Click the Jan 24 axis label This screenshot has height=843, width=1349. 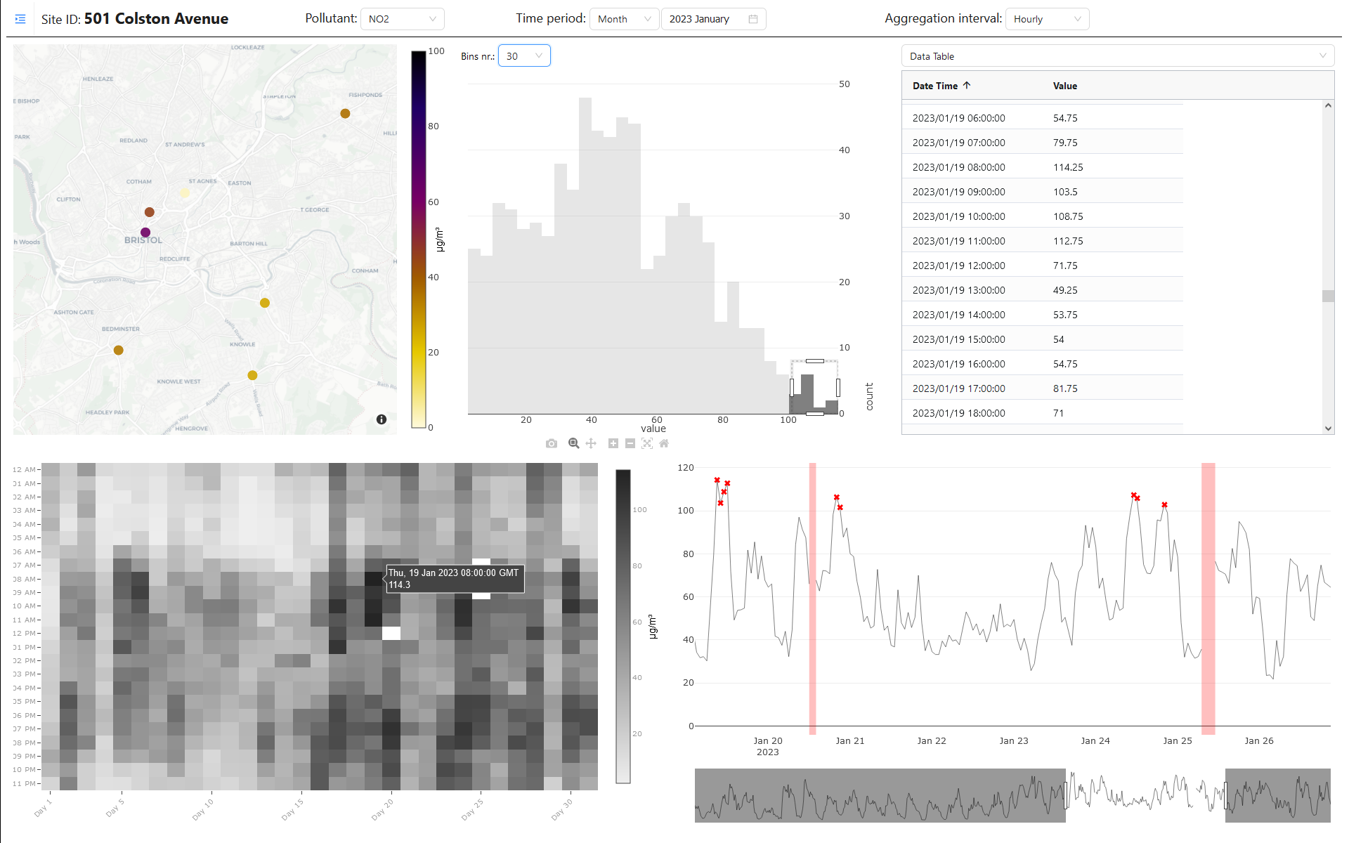tap(1095, 740)
